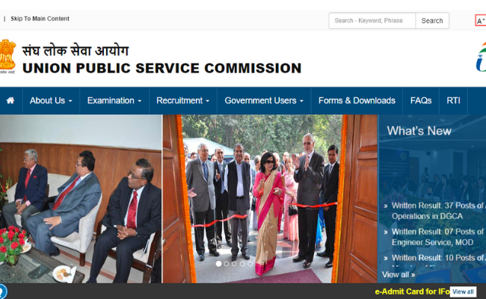Open the RTI menu item

point(453,101)
